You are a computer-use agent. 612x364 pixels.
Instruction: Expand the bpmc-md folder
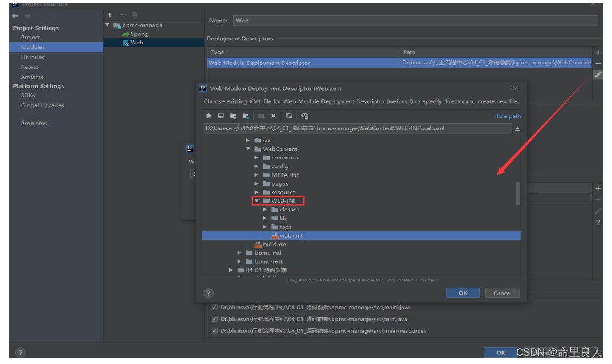point(239,253)
